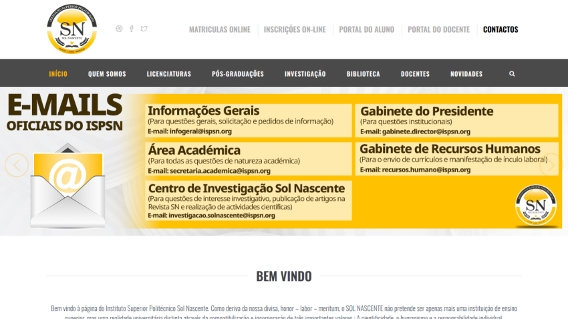Open Inscrições On-line link
The image size is (568, 319).
pyautogui.click(x=295, y=29)
